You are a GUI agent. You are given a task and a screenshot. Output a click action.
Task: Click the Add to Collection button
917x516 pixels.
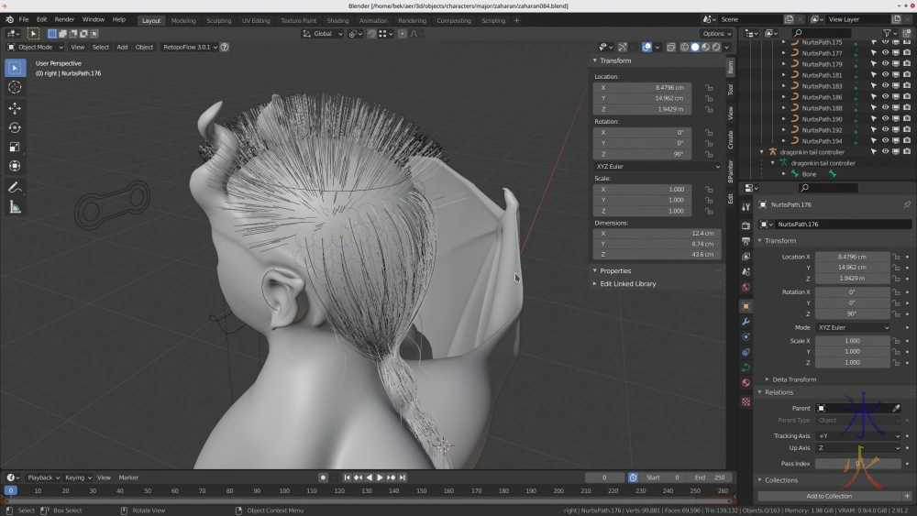(x=828, y=496)
